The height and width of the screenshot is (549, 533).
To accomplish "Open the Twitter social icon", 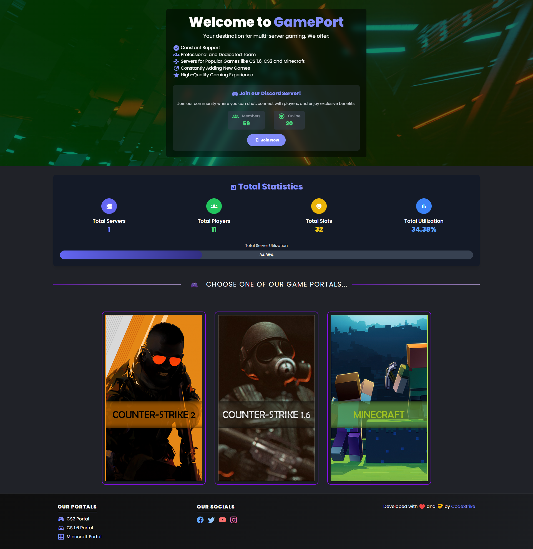I will pos(211,520).
